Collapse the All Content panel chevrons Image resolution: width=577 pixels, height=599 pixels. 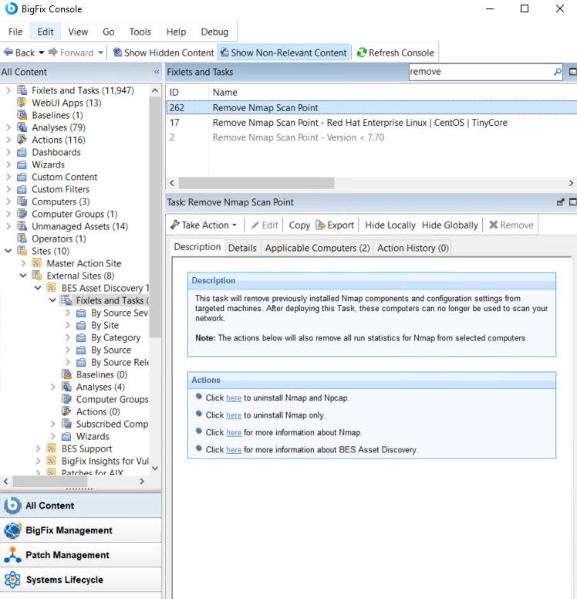pyautogui.click(x=157, y=72)
